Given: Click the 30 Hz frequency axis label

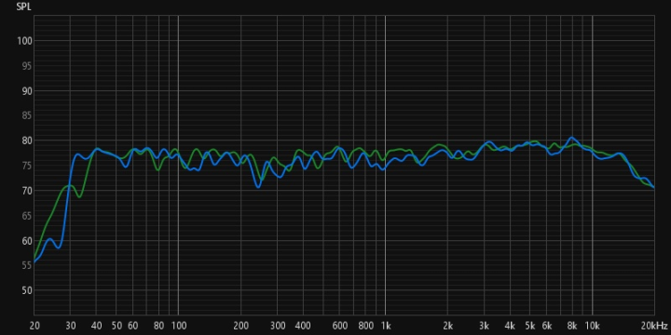Looking at the screenshot, I should point(71,326).
